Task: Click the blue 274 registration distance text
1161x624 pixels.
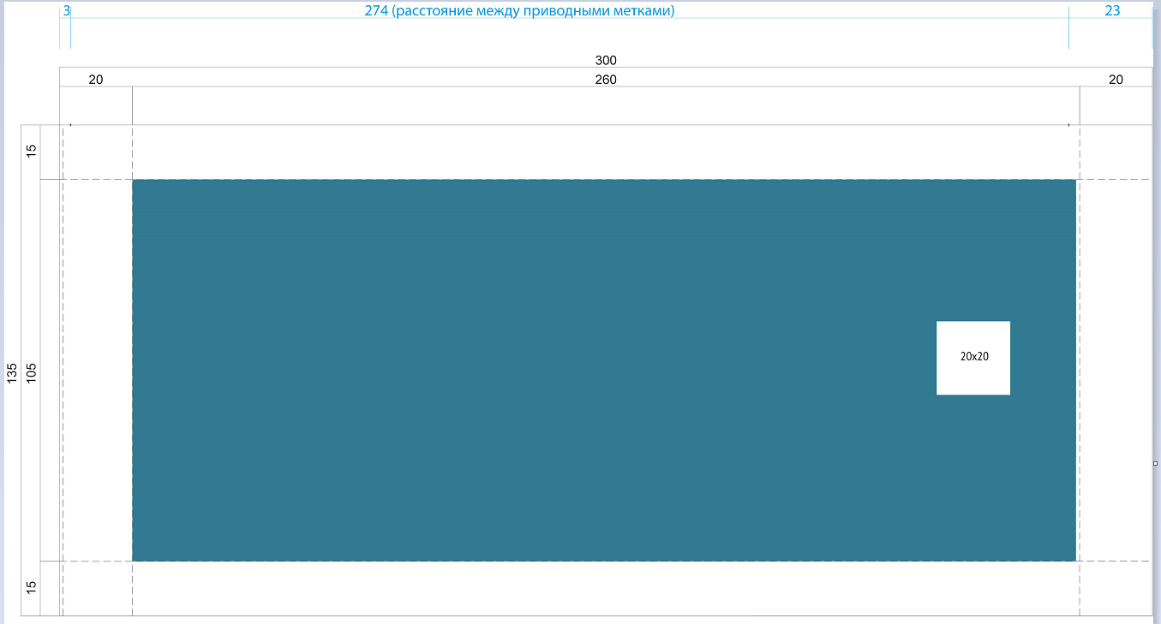Action: point(520,11)
